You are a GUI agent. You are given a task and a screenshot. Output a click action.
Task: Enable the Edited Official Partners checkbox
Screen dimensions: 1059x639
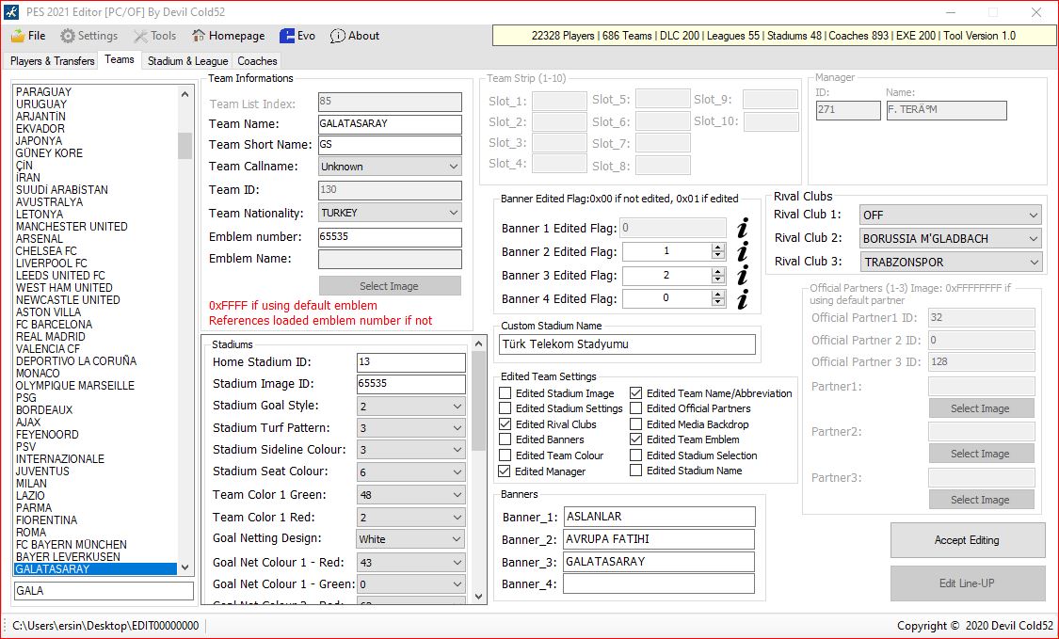(636, 408)
